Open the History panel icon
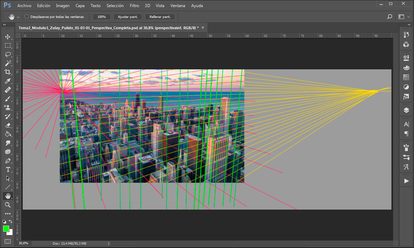The height and width of the screenshot is (248, 414). pos(406,35)
